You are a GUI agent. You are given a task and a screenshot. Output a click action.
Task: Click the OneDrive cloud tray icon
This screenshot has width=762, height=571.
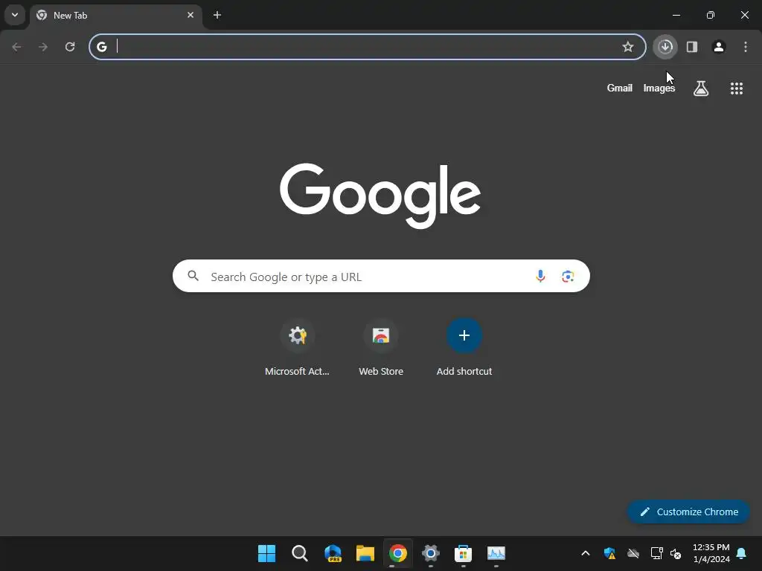click(633, 553)
